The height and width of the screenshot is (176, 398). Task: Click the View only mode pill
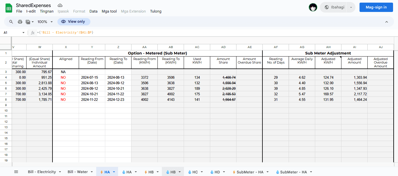74,22
